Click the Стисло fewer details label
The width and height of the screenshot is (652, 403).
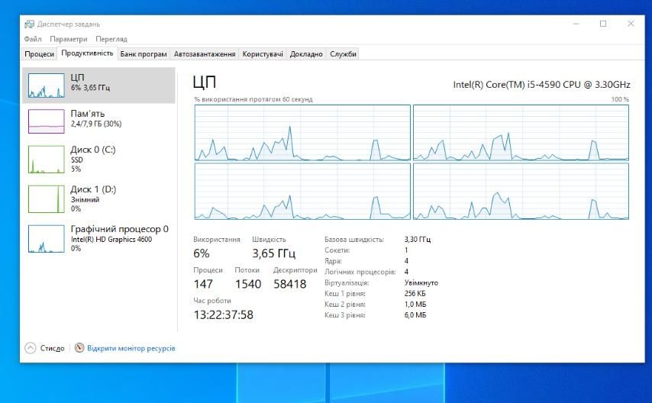point(53,348)
